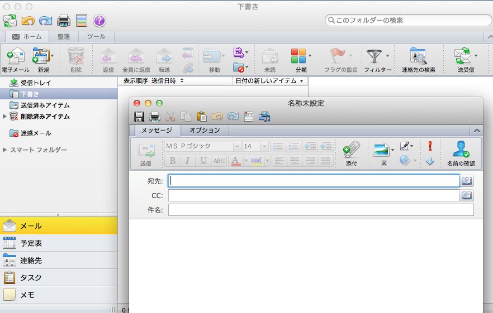Select center alignment paragraph button
This screenshot has width=493, height=313.
294,161
